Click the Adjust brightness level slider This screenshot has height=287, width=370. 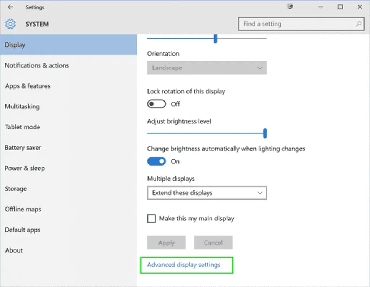point(207,133)
